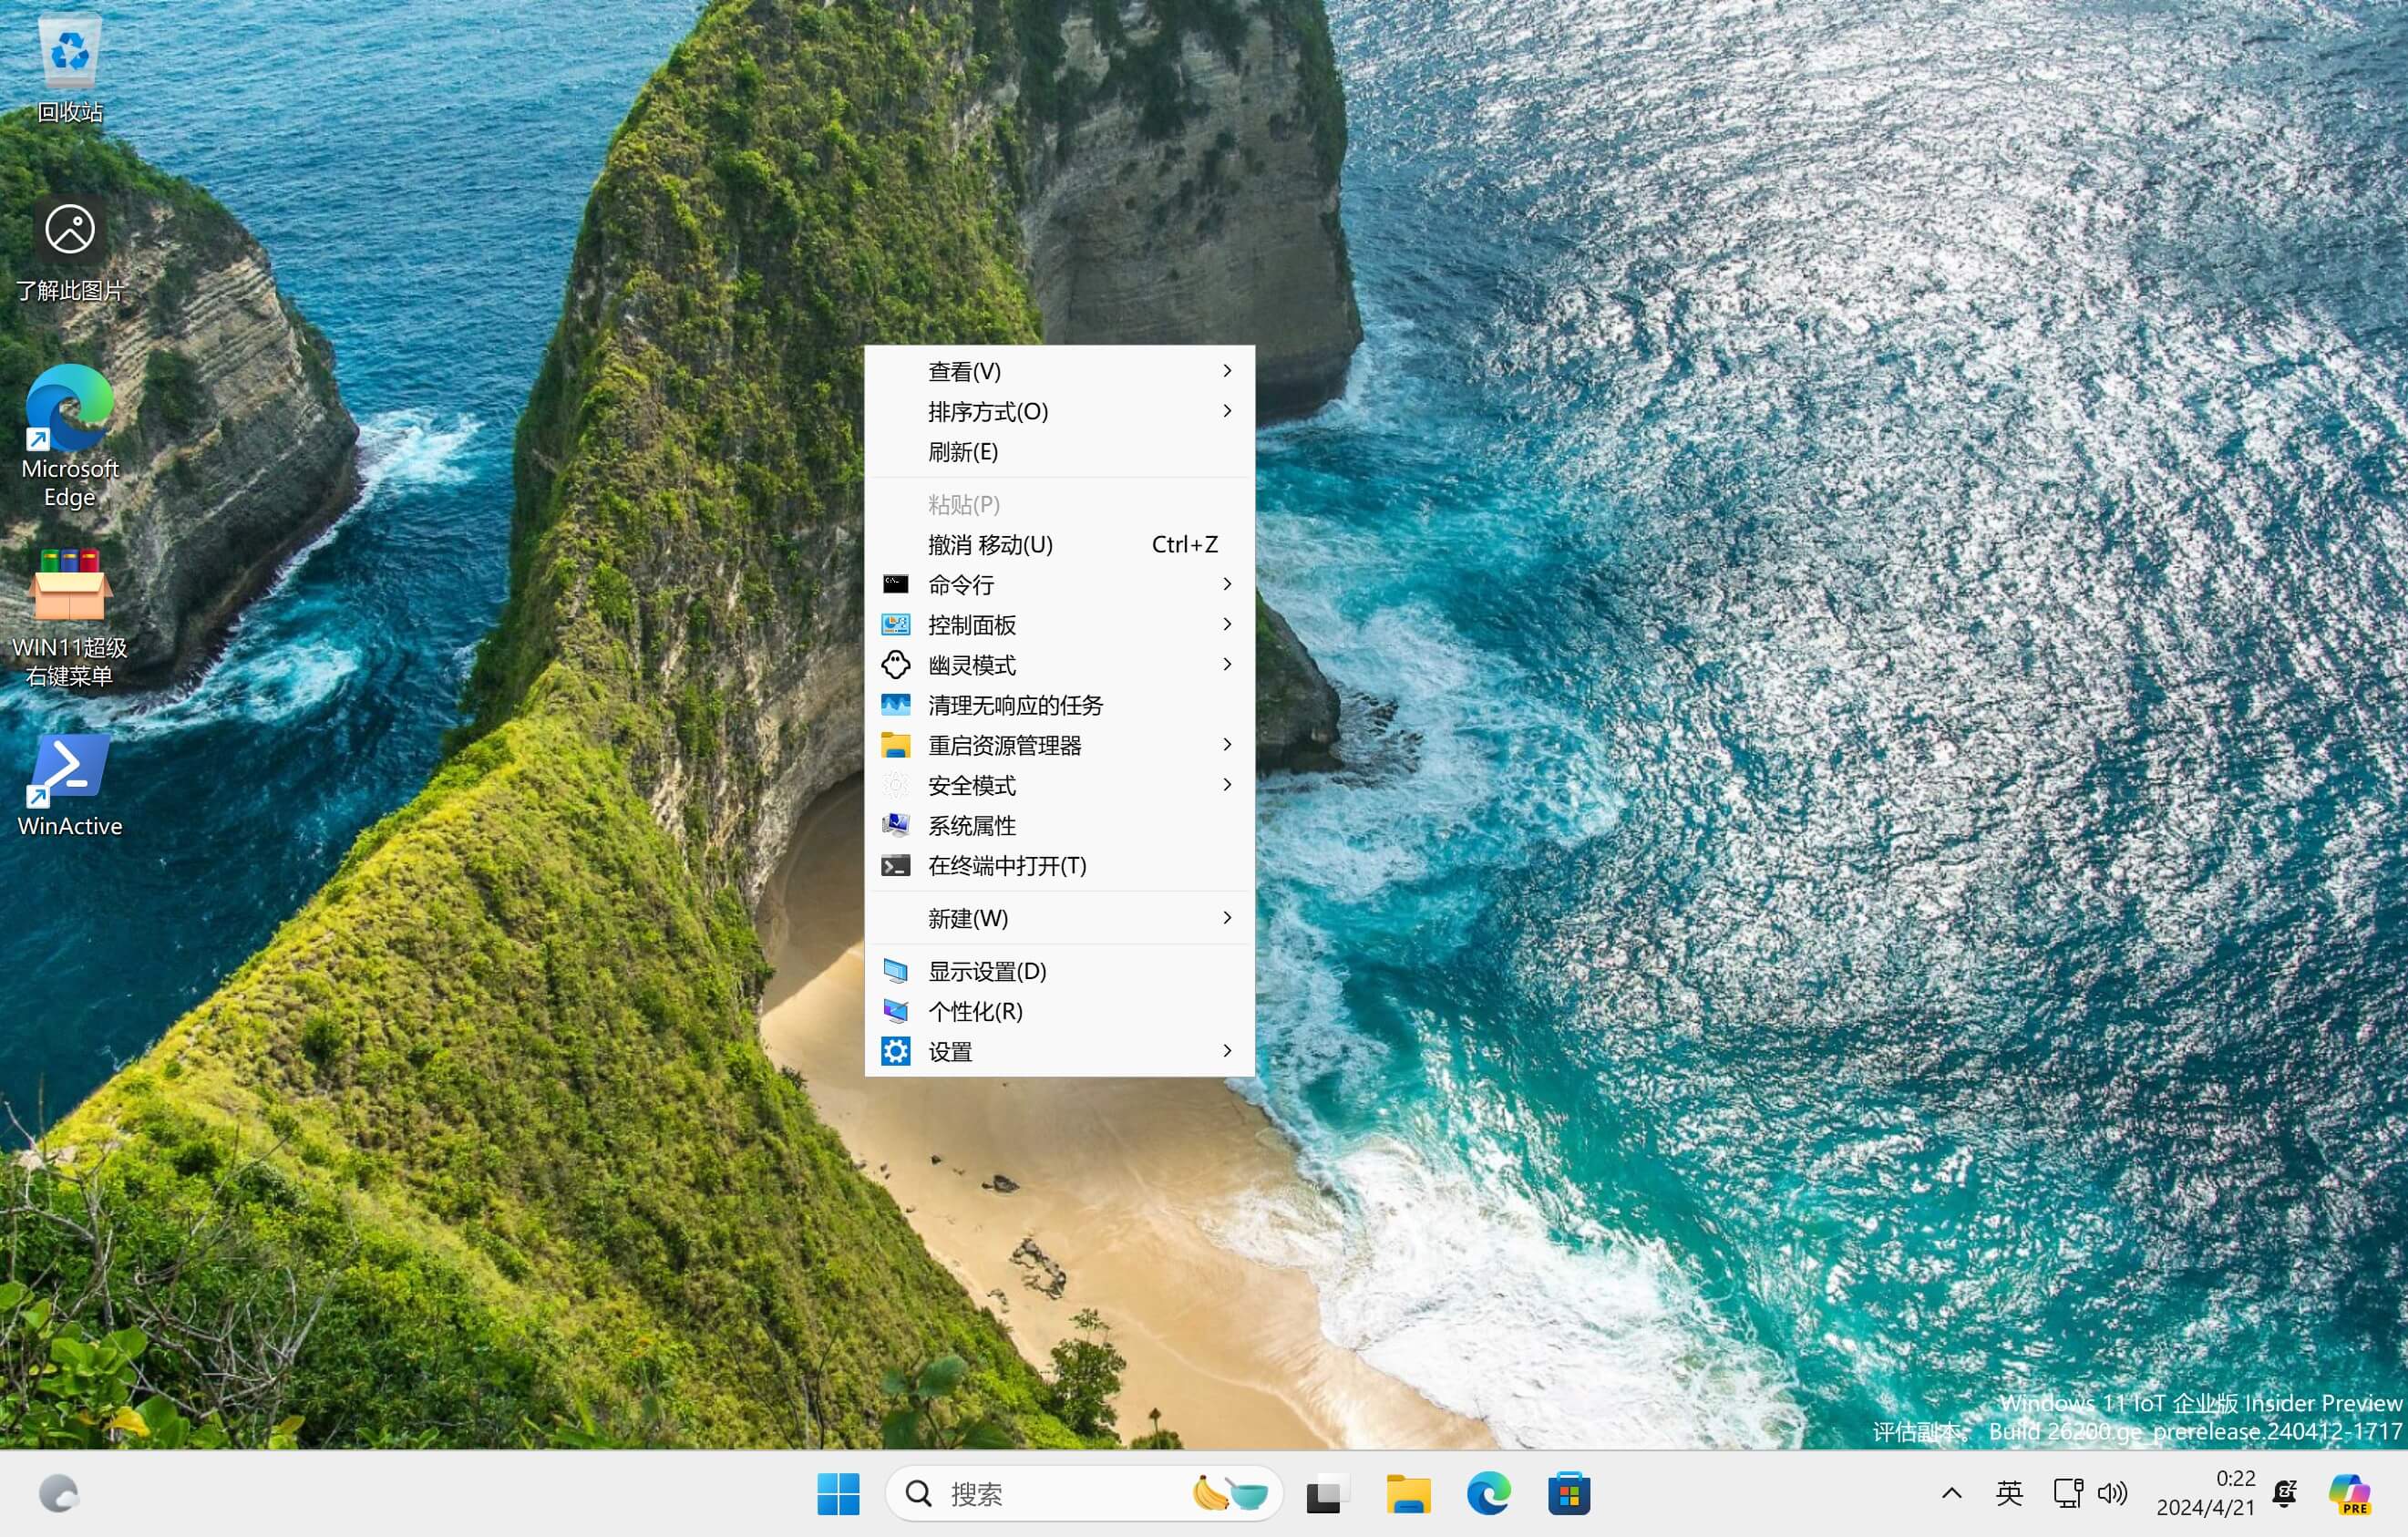Expand the 控制面板 submenu arrow
Viewport: 2408px width, 1537px height.
1227,624
